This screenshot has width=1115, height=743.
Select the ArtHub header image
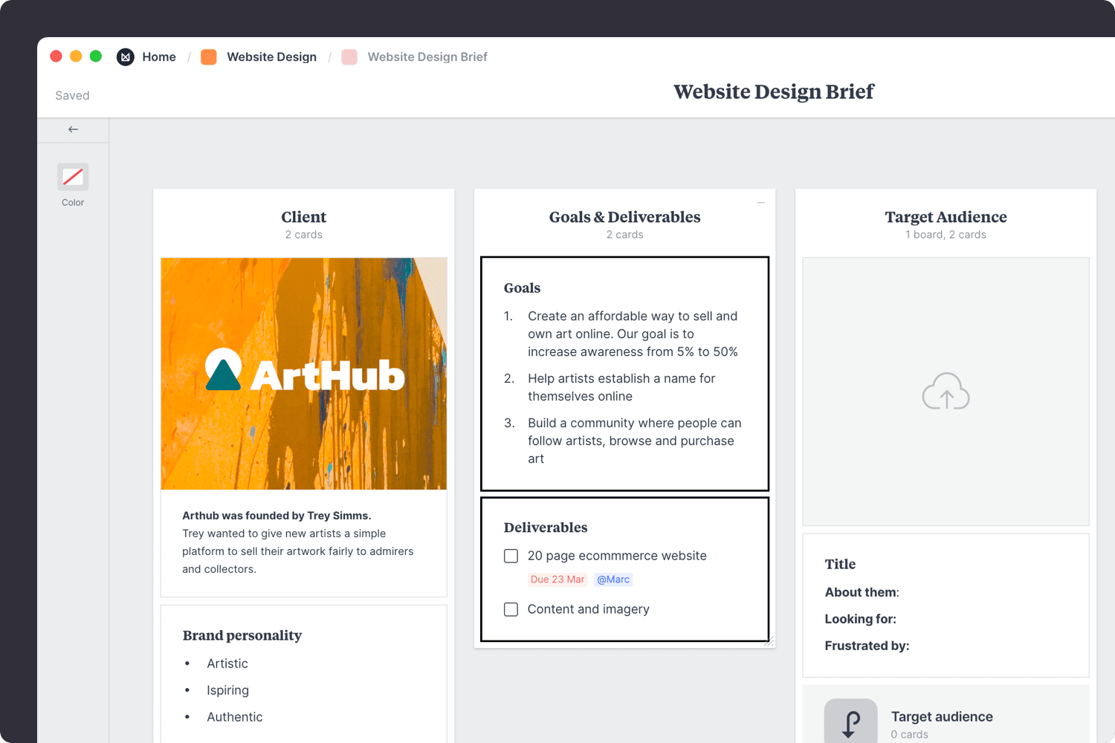(303, 373)
